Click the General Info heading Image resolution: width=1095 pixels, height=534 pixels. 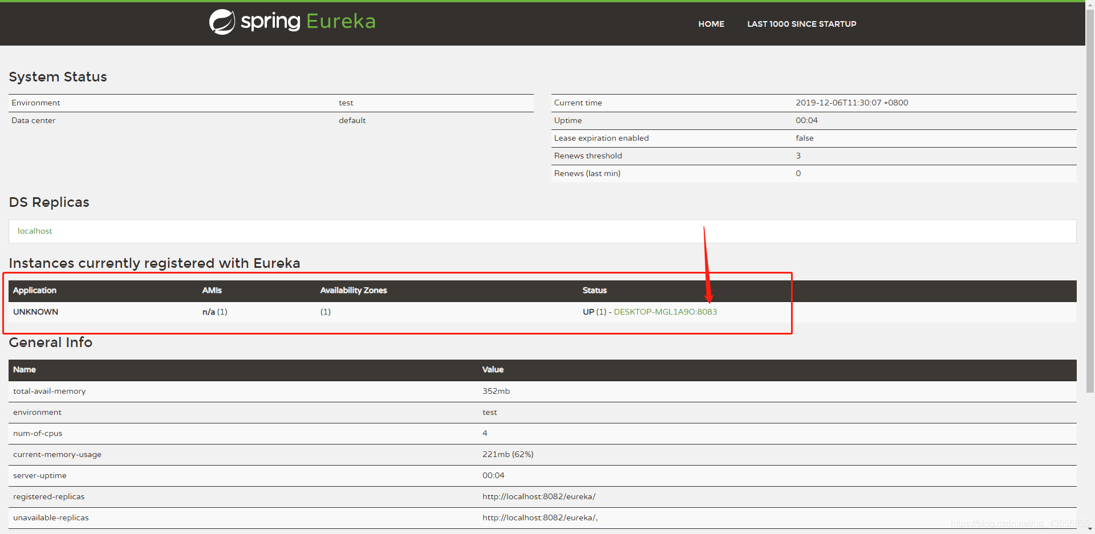[x=50, y=343]
